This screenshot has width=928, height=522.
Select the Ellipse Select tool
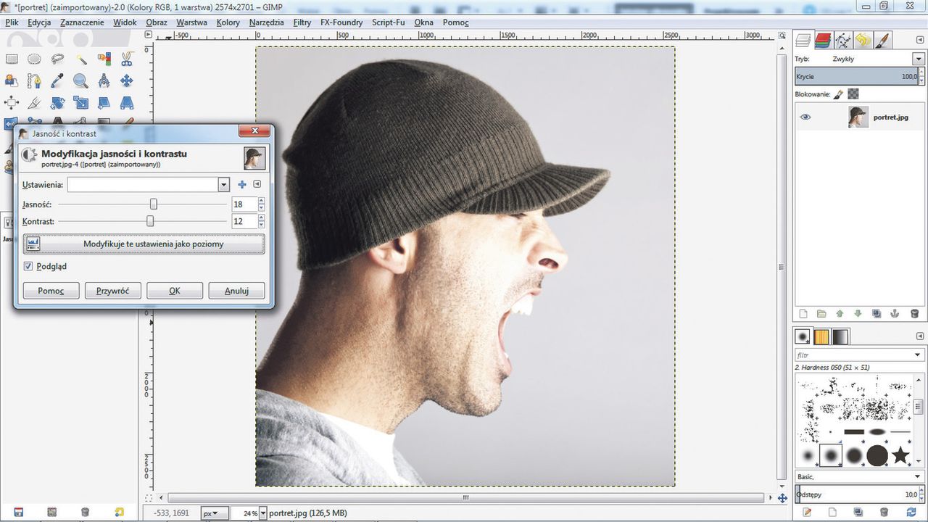(x=34, y=59)
